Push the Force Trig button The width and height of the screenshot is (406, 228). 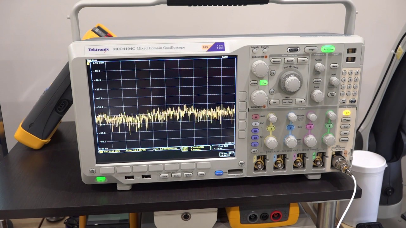point(331,94)
